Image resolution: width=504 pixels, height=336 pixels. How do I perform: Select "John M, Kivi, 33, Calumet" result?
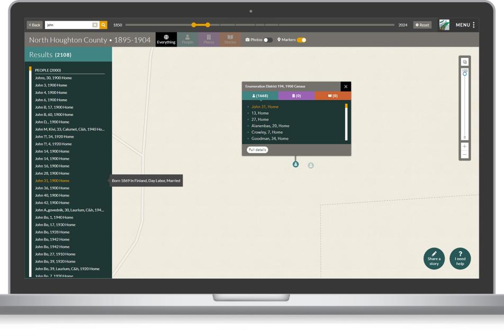coord(70,129)
